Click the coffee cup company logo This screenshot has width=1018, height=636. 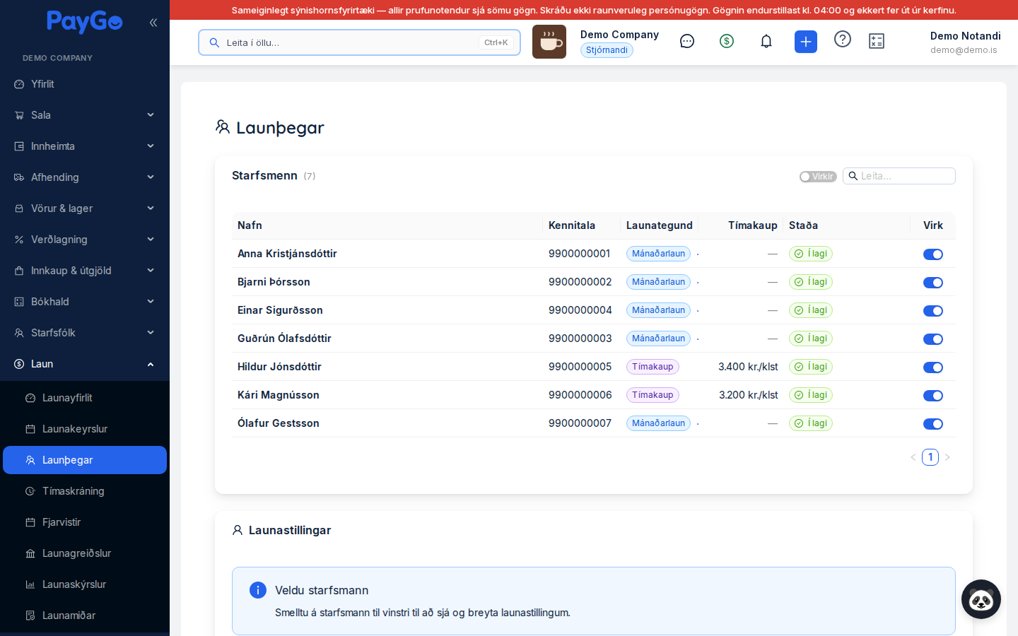click(549, 42)
